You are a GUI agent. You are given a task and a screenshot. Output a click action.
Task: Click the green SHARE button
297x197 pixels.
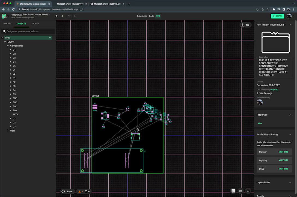277,16
